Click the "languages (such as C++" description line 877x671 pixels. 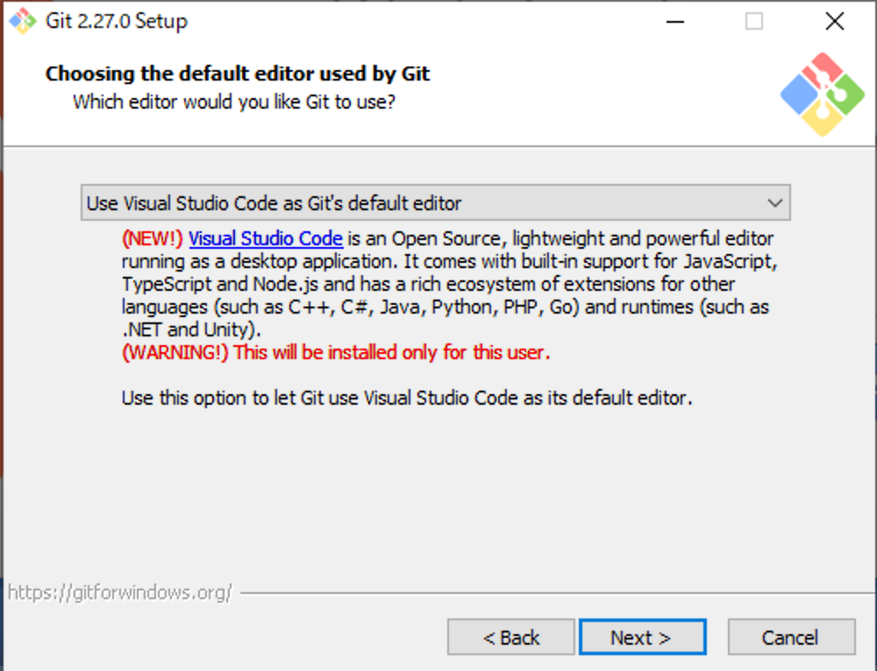(x=446, y=307)
